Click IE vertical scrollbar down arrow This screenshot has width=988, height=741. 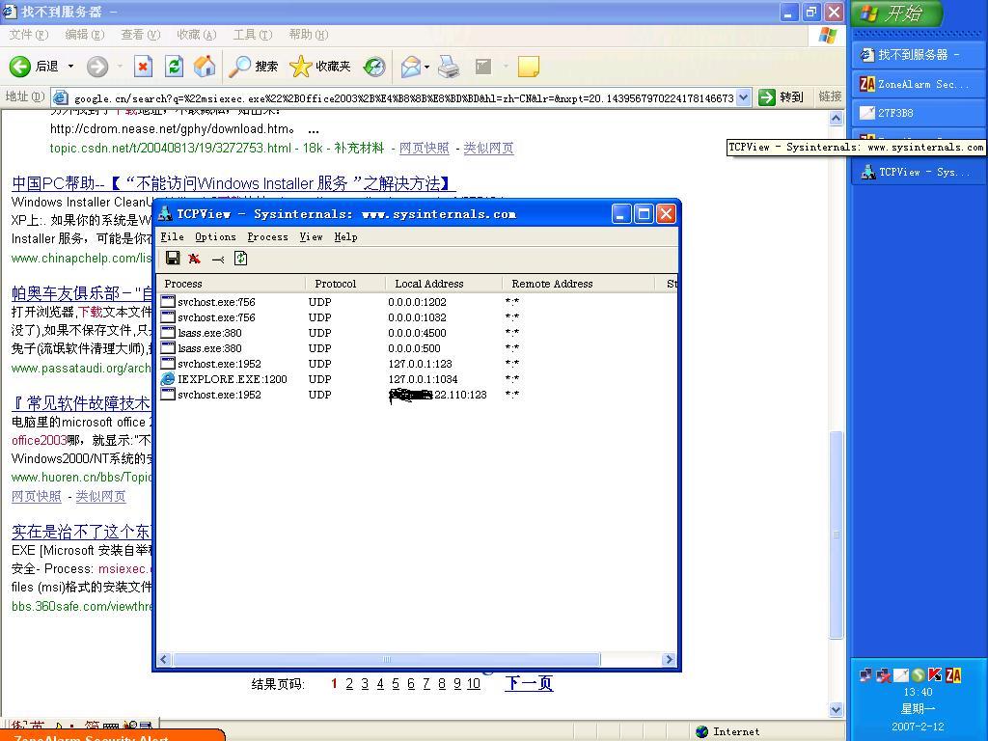(837, 710)
